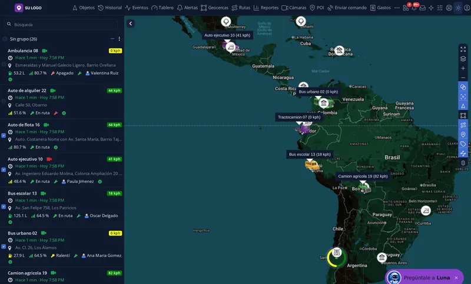Toggle the sun light/dark theme button
Image resolution: width=471 pixels, height=284 pixels.
point(458,8)
